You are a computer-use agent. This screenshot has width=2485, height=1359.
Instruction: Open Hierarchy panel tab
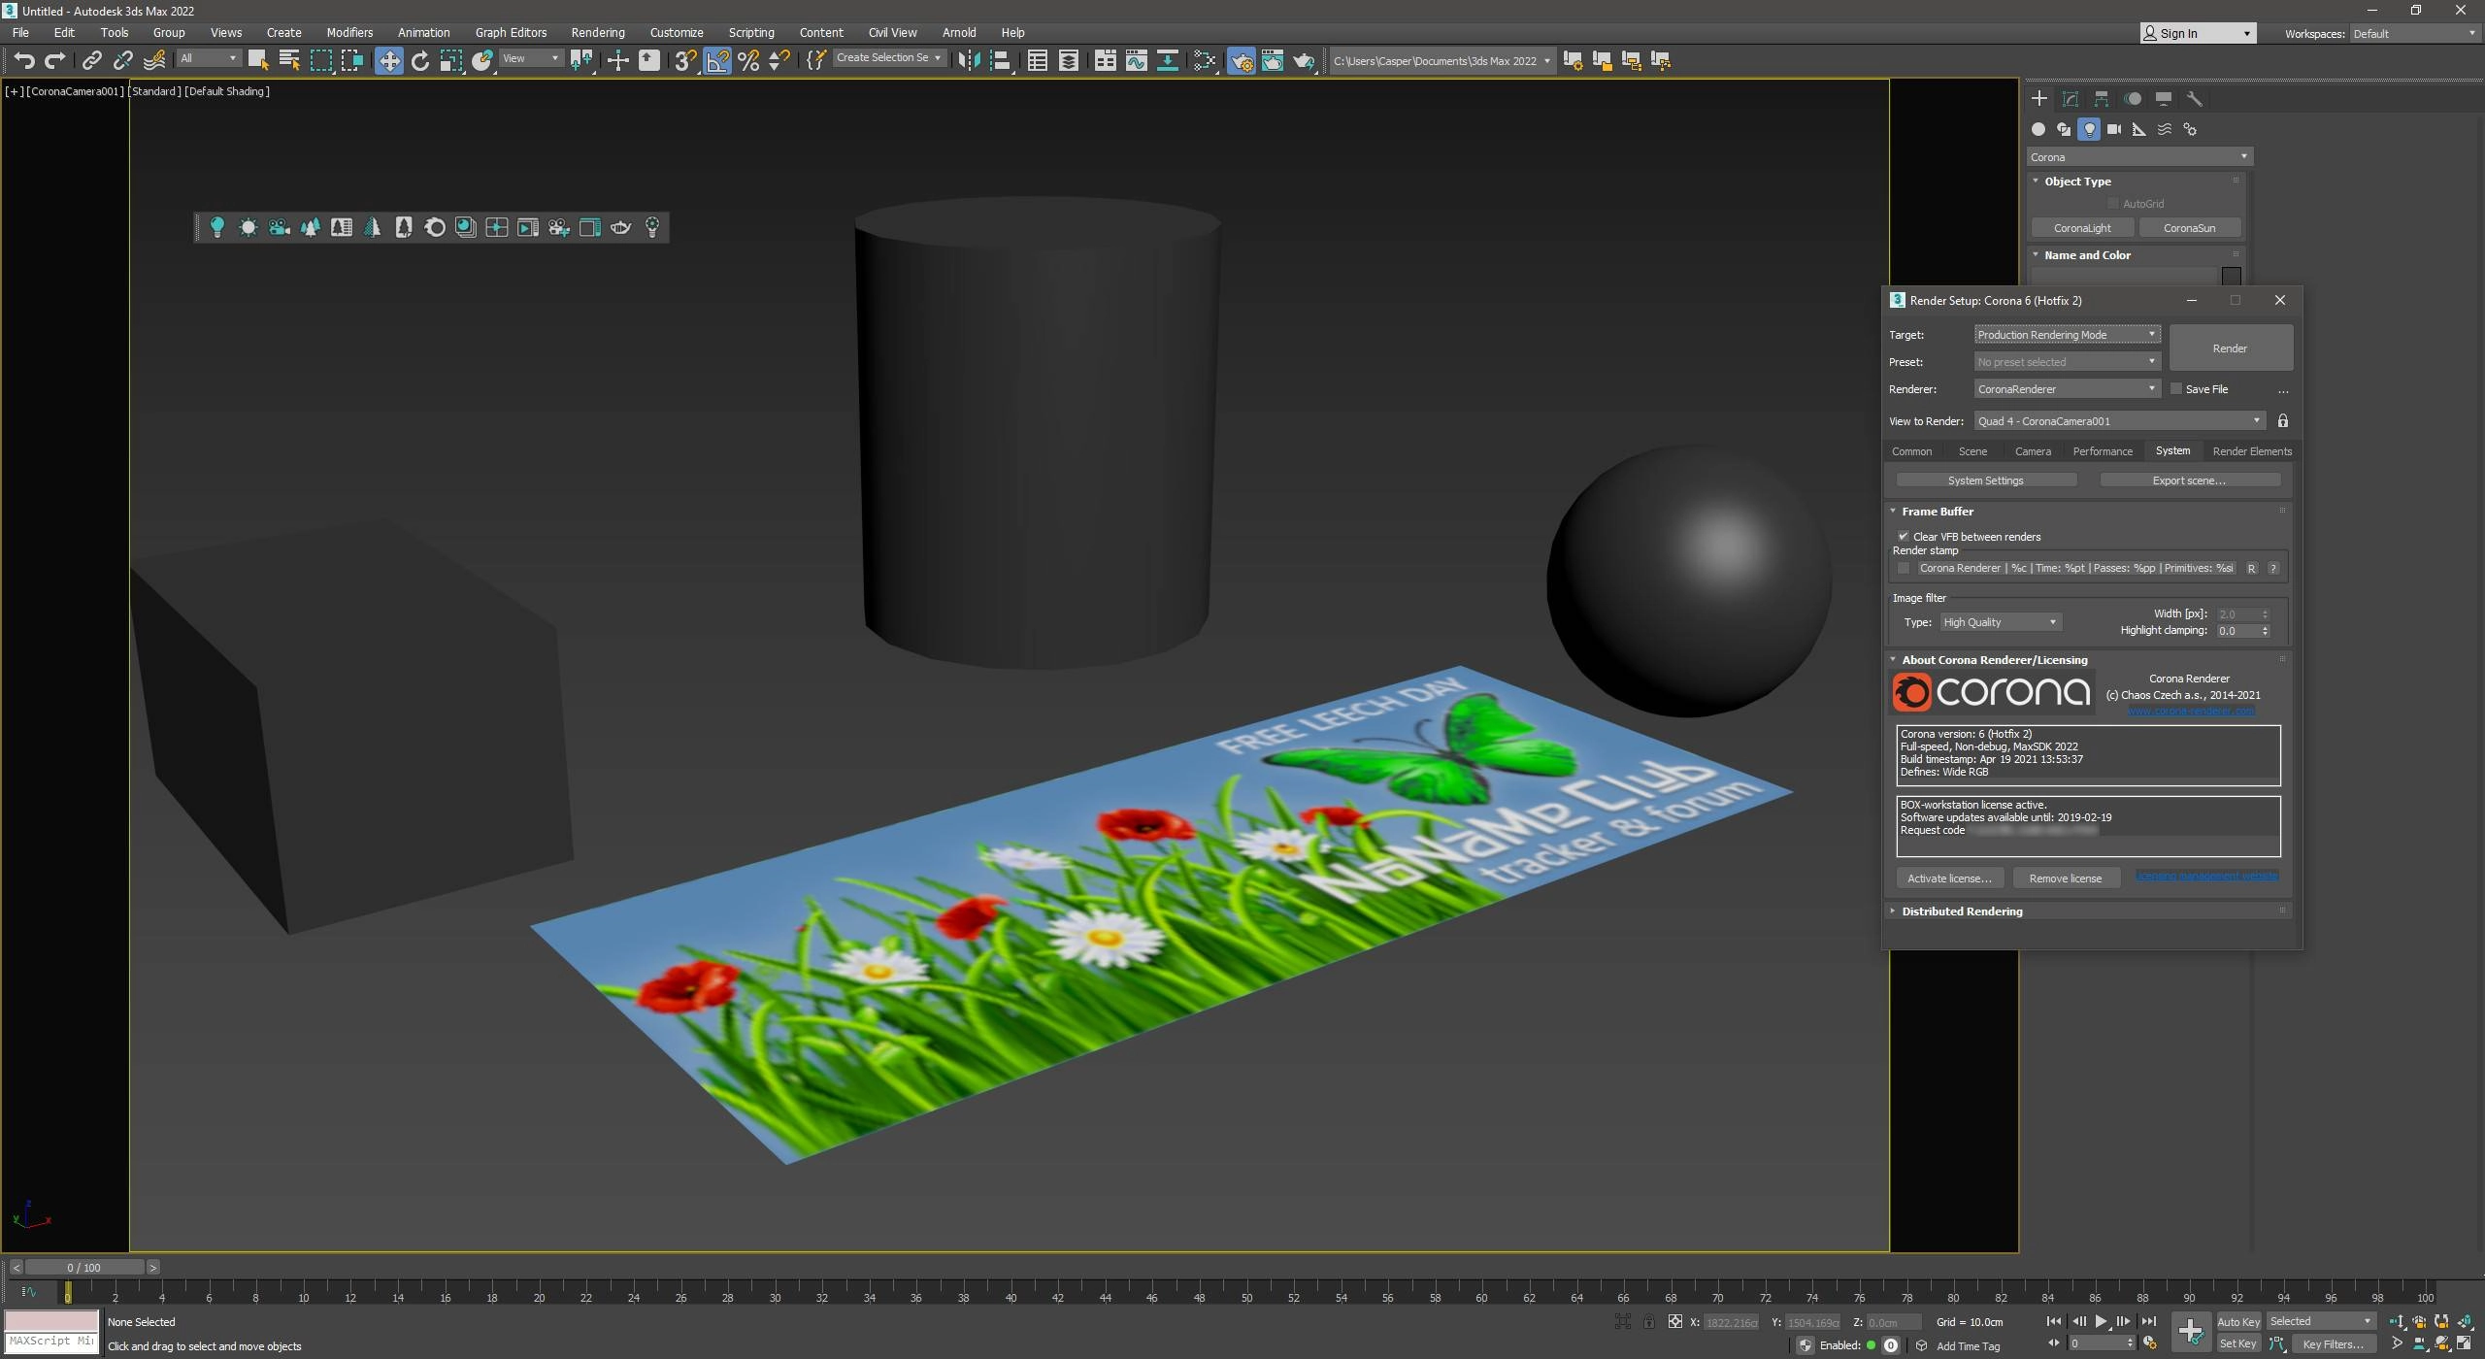tap(2101, 98)
